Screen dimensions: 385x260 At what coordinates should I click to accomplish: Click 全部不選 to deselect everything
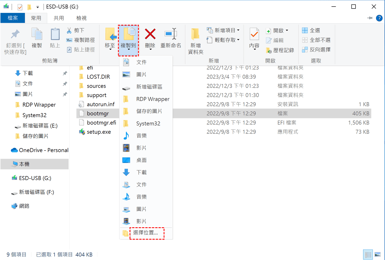(316, 40)
